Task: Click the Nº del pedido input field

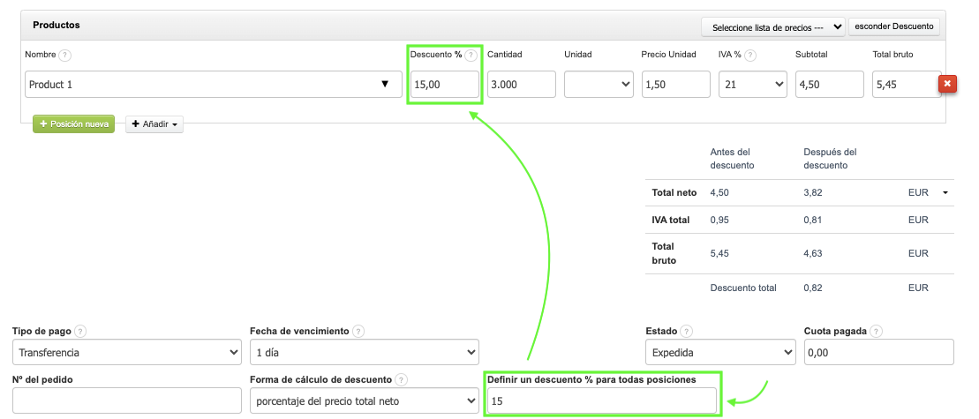Action: pos(127,401)
